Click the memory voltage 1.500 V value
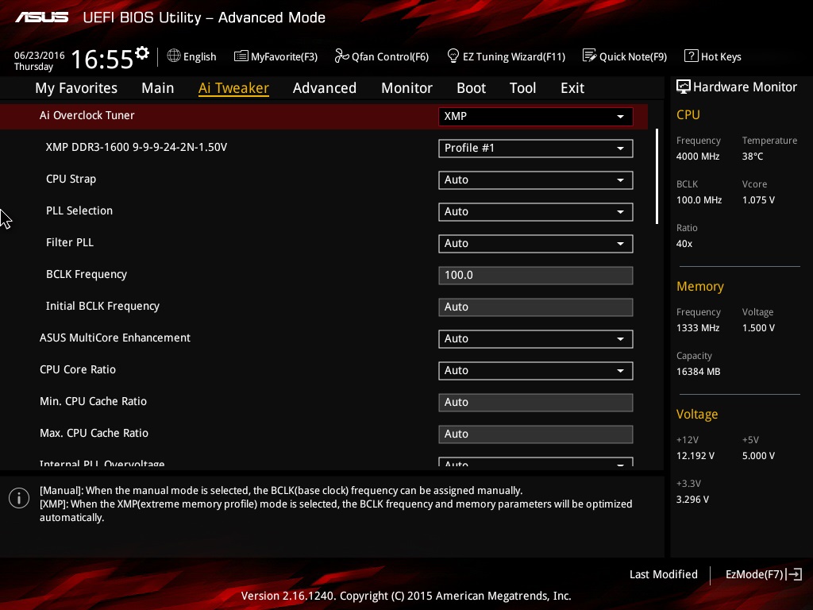The width and height of the screenshot is (813, 610). point(758,328)
